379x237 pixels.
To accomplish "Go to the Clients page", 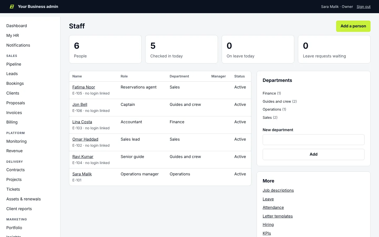I will (x=13, y=93).
